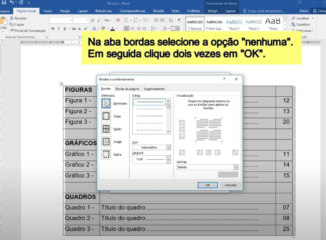Click the OK button

[x=208, y=185]
